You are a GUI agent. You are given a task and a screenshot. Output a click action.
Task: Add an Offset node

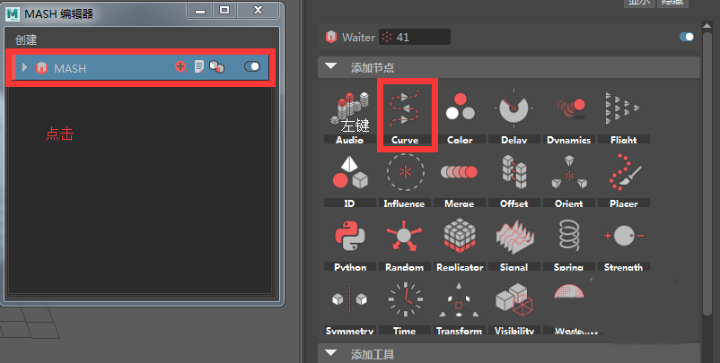coord(514,179)
